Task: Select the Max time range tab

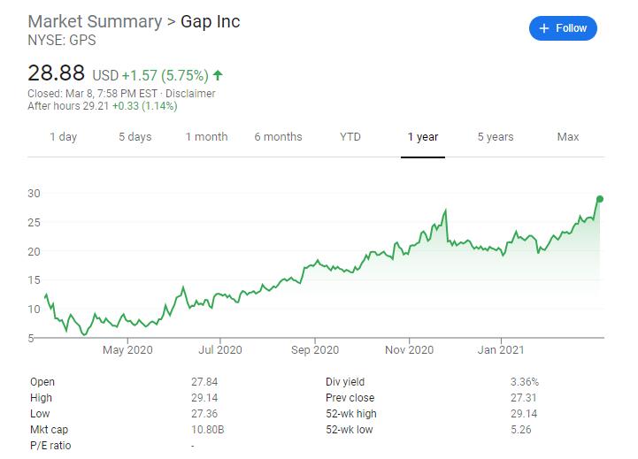Action: tap(567, 137)
